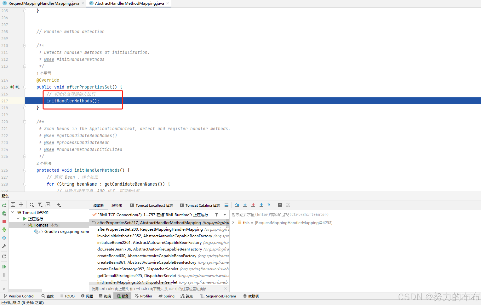Click the Open in New Tab icon
This screenshot has width=481, height=305.
[x=48, y=205]
